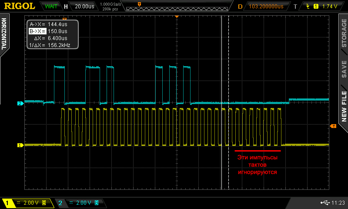348x209 pixels.
Task: Click the orange trigger level marker on right edge
Action: click(334, 126)
